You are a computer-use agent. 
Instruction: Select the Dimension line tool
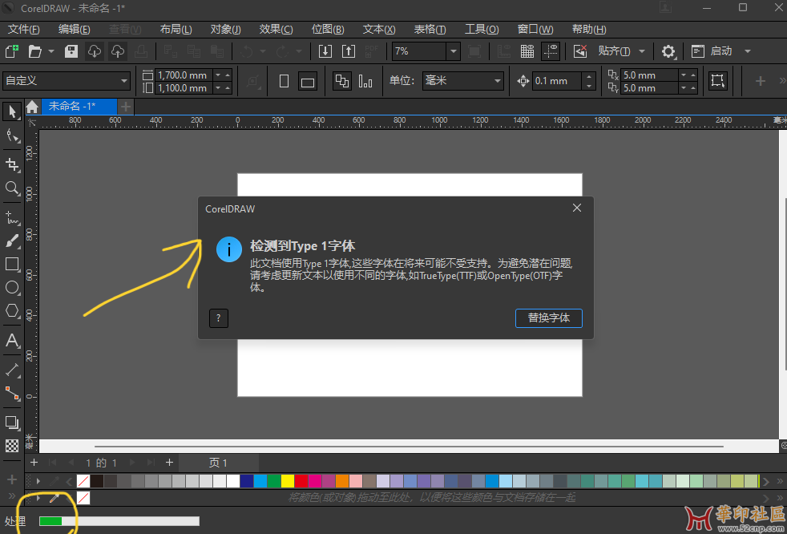[x=12, y=370]
